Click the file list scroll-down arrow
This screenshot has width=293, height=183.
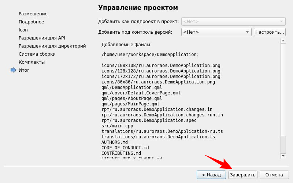point(283,156)
